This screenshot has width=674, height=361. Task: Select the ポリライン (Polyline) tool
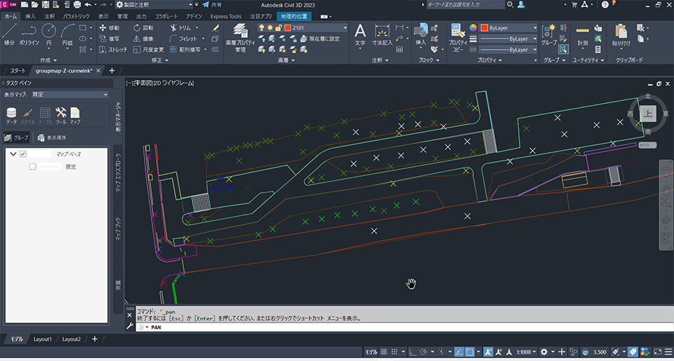(29, 34)
